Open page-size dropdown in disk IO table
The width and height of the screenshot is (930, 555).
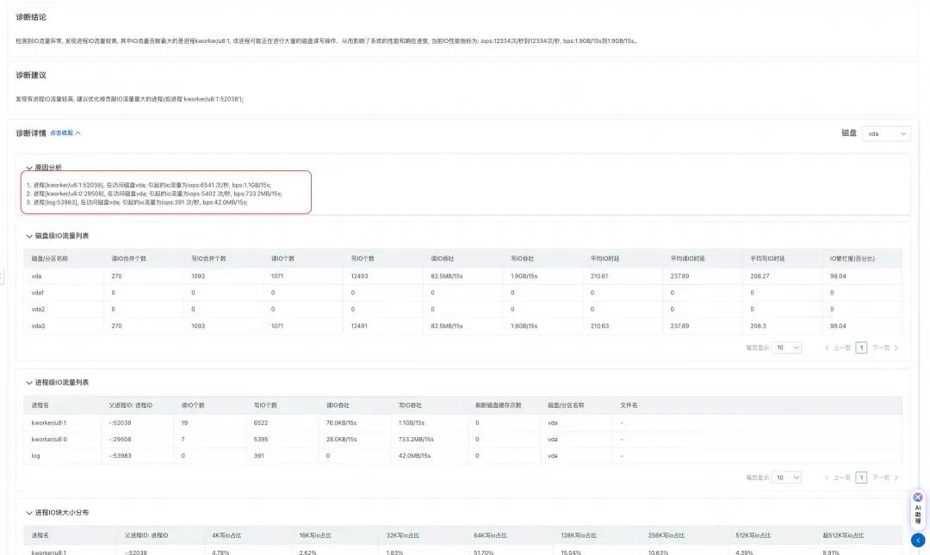point(786,348)
